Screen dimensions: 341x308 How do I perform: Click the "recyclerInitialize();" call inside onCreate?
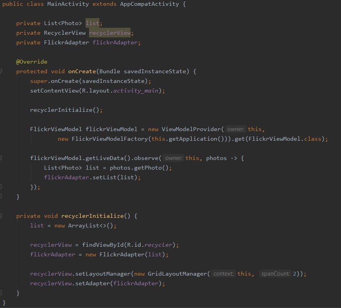coord(66,110)
